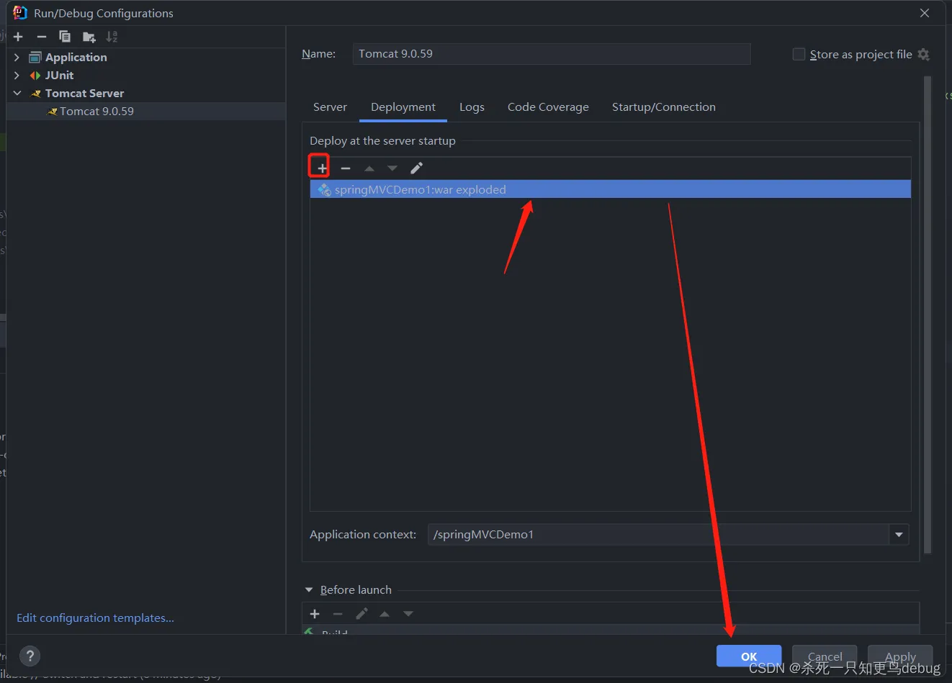Click the IntelliJ icon in title bar
The width and height of the screenshot is (952, 683).
click(x=19, y=12)
